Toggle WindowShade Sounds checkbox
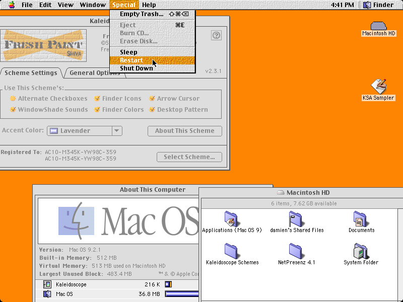403x302 pixels. tap(13, 109)
